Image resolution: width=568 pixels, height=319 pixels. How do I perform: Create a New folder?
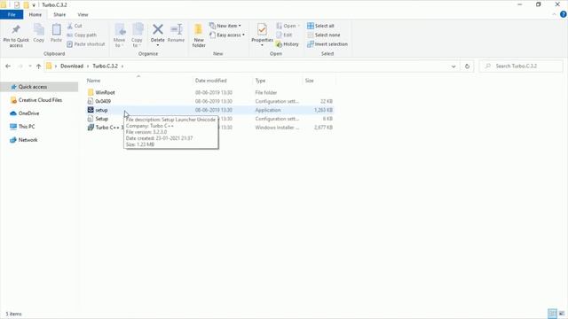[x=199, y=35]
